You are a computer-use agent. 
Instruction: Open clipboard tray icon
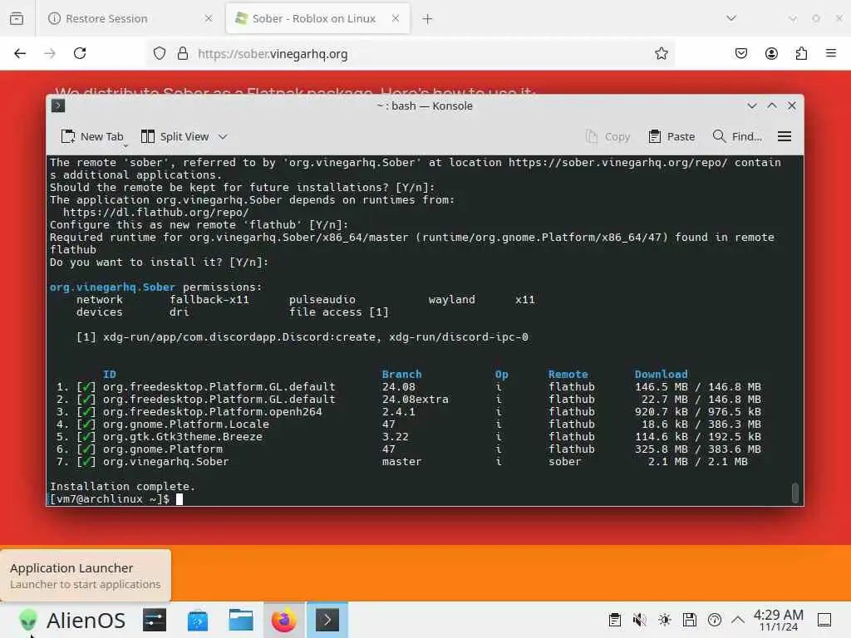[x=615, y=620]
